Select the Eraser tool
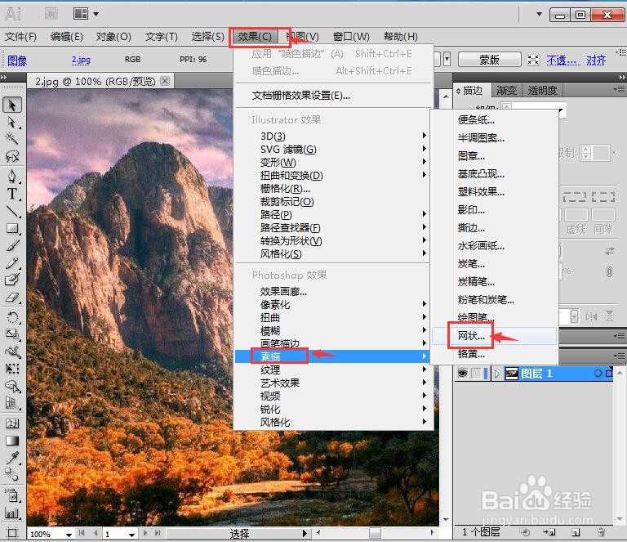627x542 pixels. click(x=12, y=297)
